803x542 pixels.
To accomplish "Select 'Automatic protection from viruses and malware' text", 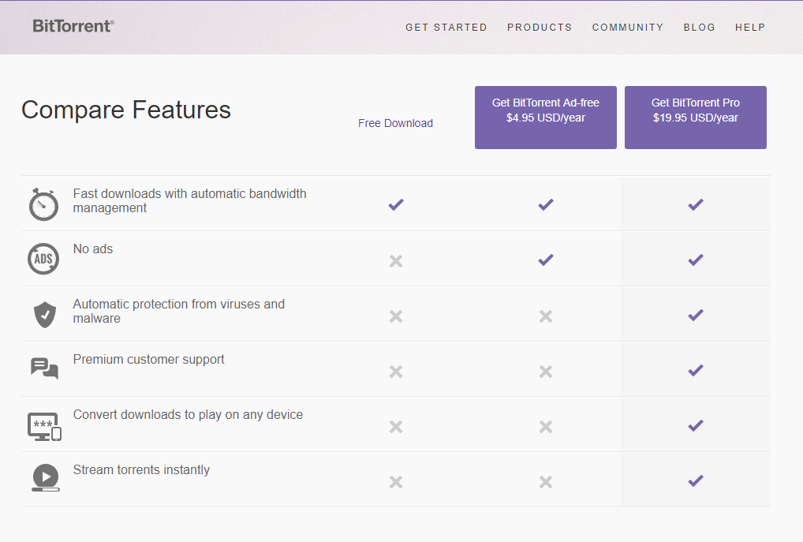I will (179, 311).
